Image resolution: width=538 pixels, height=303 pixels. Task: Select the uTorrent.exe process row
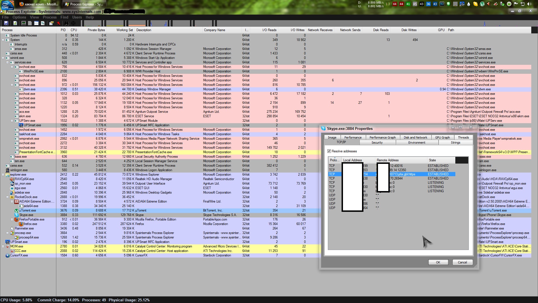[x=27, y=210]
